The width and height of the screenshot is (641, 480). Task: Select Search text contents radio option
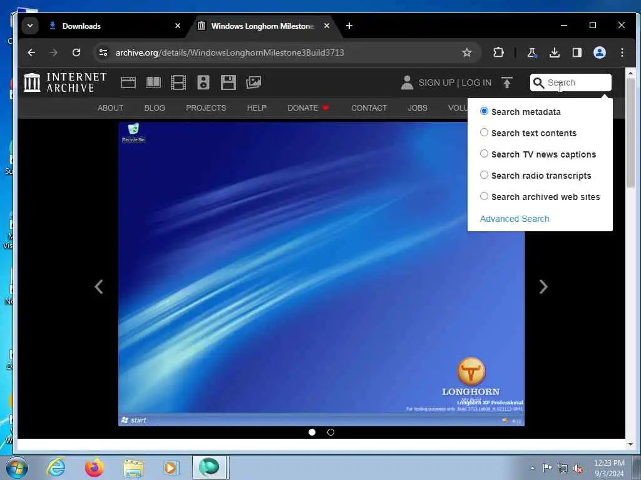tap(484, 132)
